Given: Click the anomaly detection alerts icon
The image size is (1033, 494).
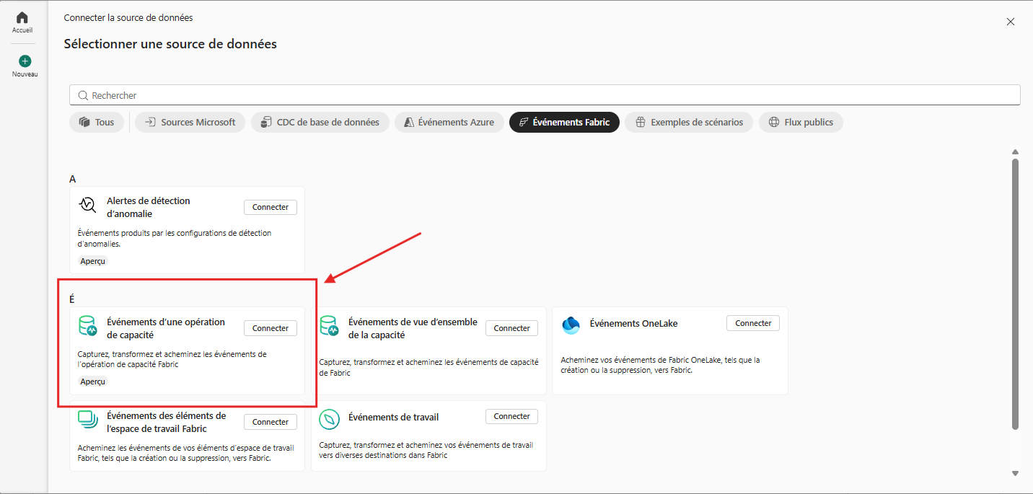Looking at the screenshot, I should click(x=87, y=205).
